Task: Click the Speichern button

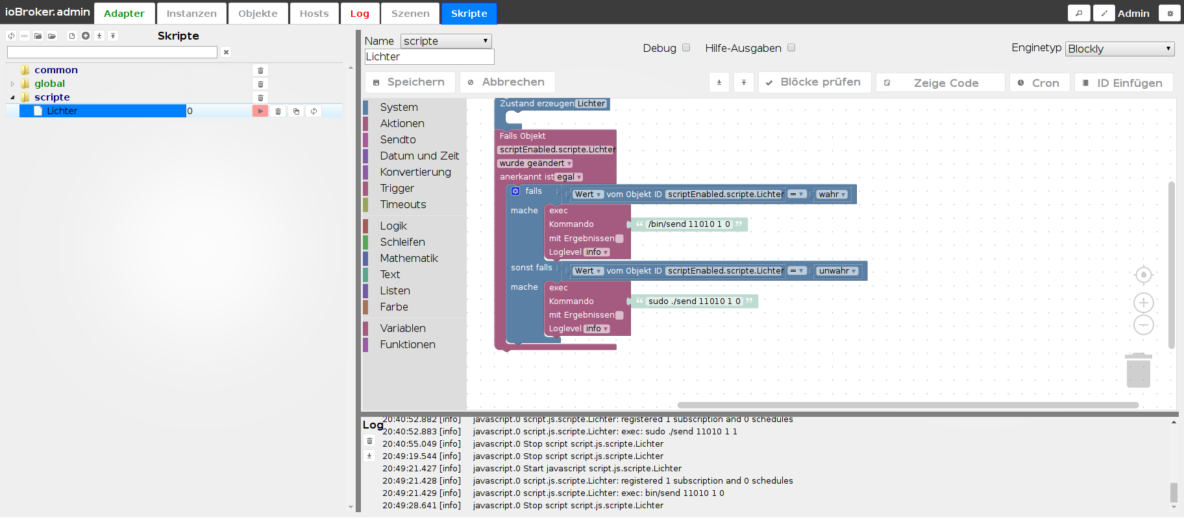Action: point(410,82)
